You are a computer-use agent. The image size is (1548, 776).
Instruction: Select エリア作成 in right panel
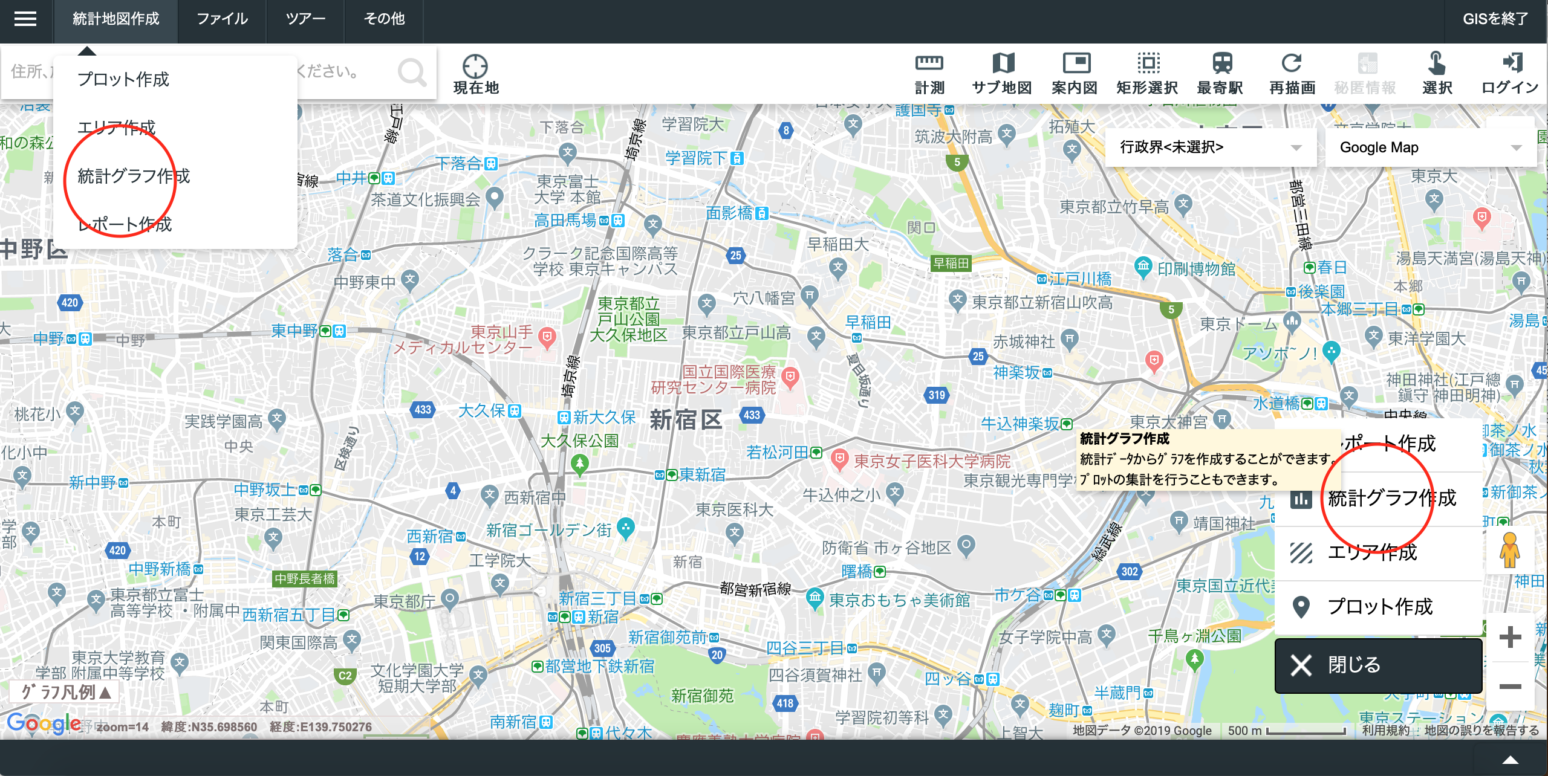(x=1379, y=552)
